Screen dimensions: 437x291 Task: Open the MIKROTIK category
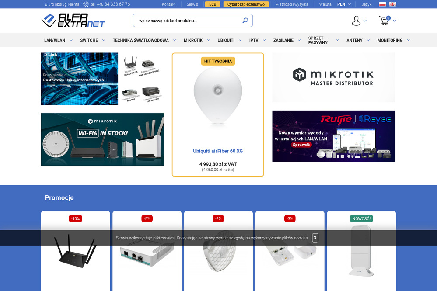coord(193,40)
